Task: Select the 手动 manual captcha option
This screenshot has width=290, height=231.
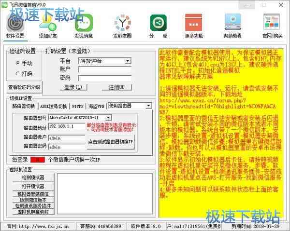Action: tap(24, 63)
